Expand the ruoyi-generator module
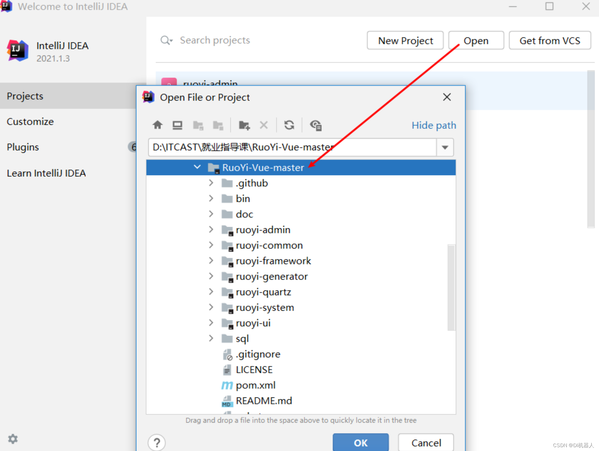The width and height of the screenshot is (599, 451). [x=211, y=276]
